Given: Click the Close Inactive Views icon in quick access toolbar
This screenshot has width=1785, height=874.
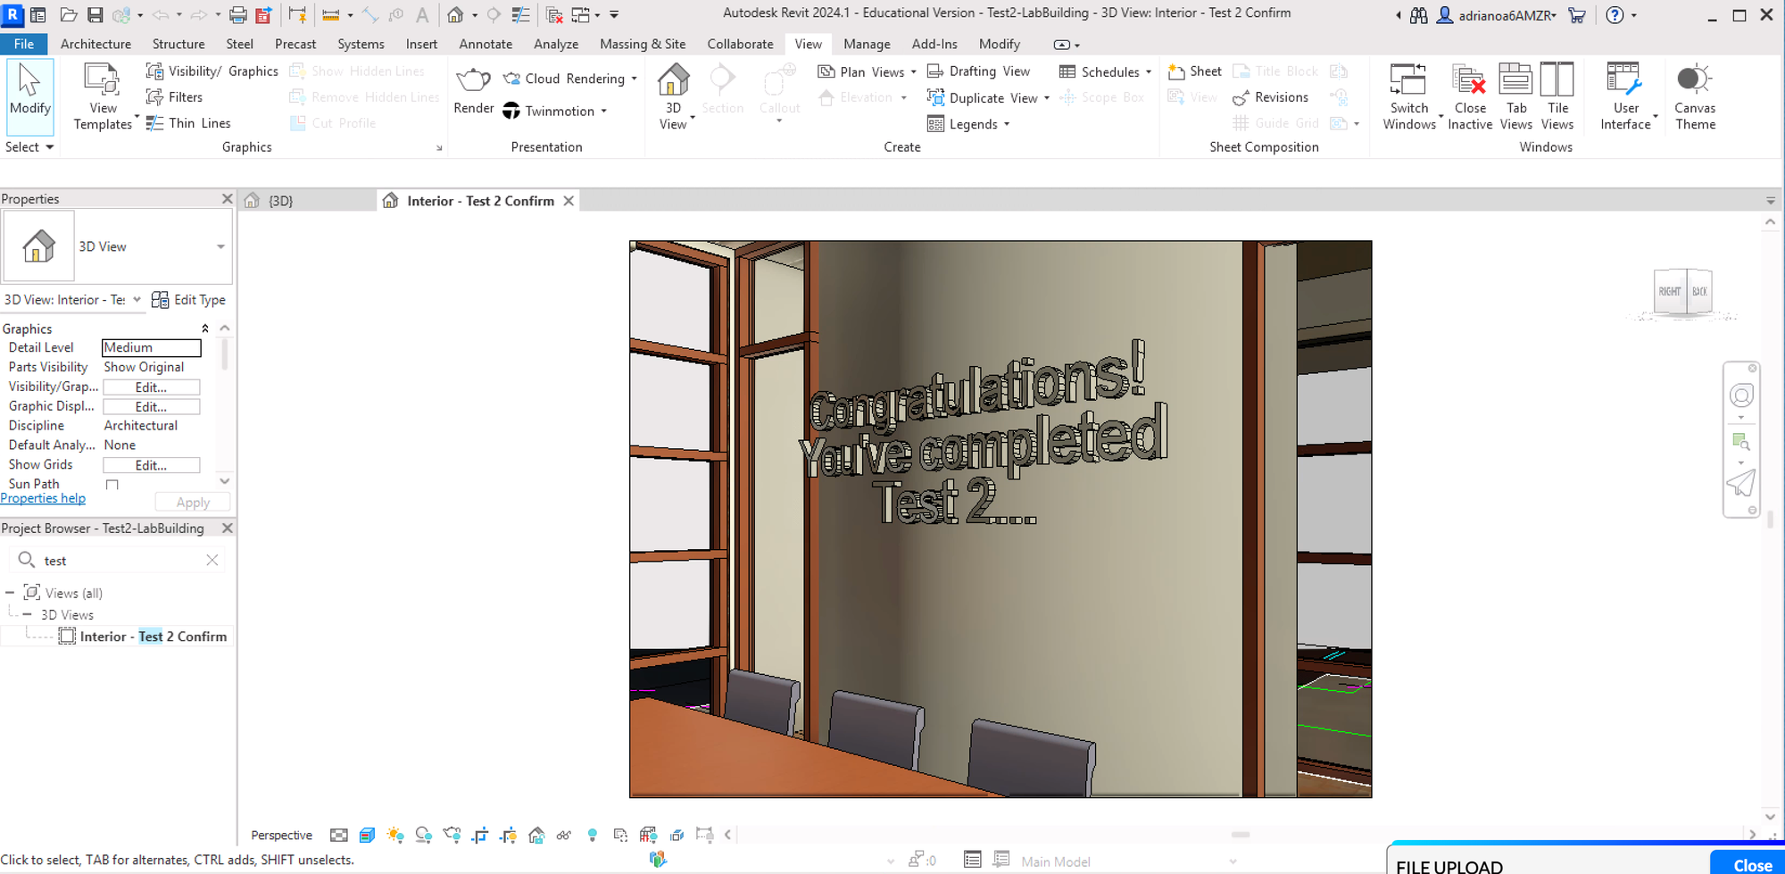Looking at the screenshot, I should [x=554, y=15].
